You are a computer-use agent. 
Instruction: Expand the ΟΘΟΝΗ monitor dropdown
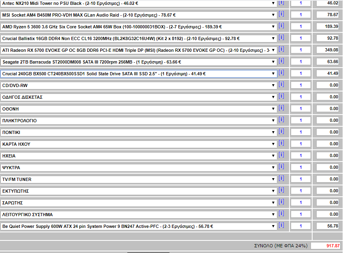click(x=139, y=109)
